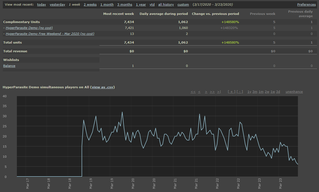Open the Balance wishlist link

pos(9,66)
